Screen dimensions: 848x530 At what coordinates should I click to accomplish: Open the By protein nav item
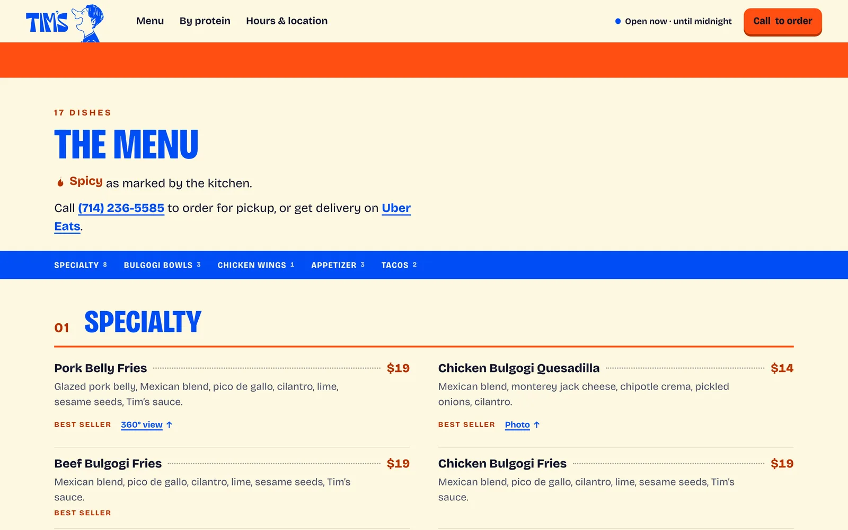click(x=205, y=21)
